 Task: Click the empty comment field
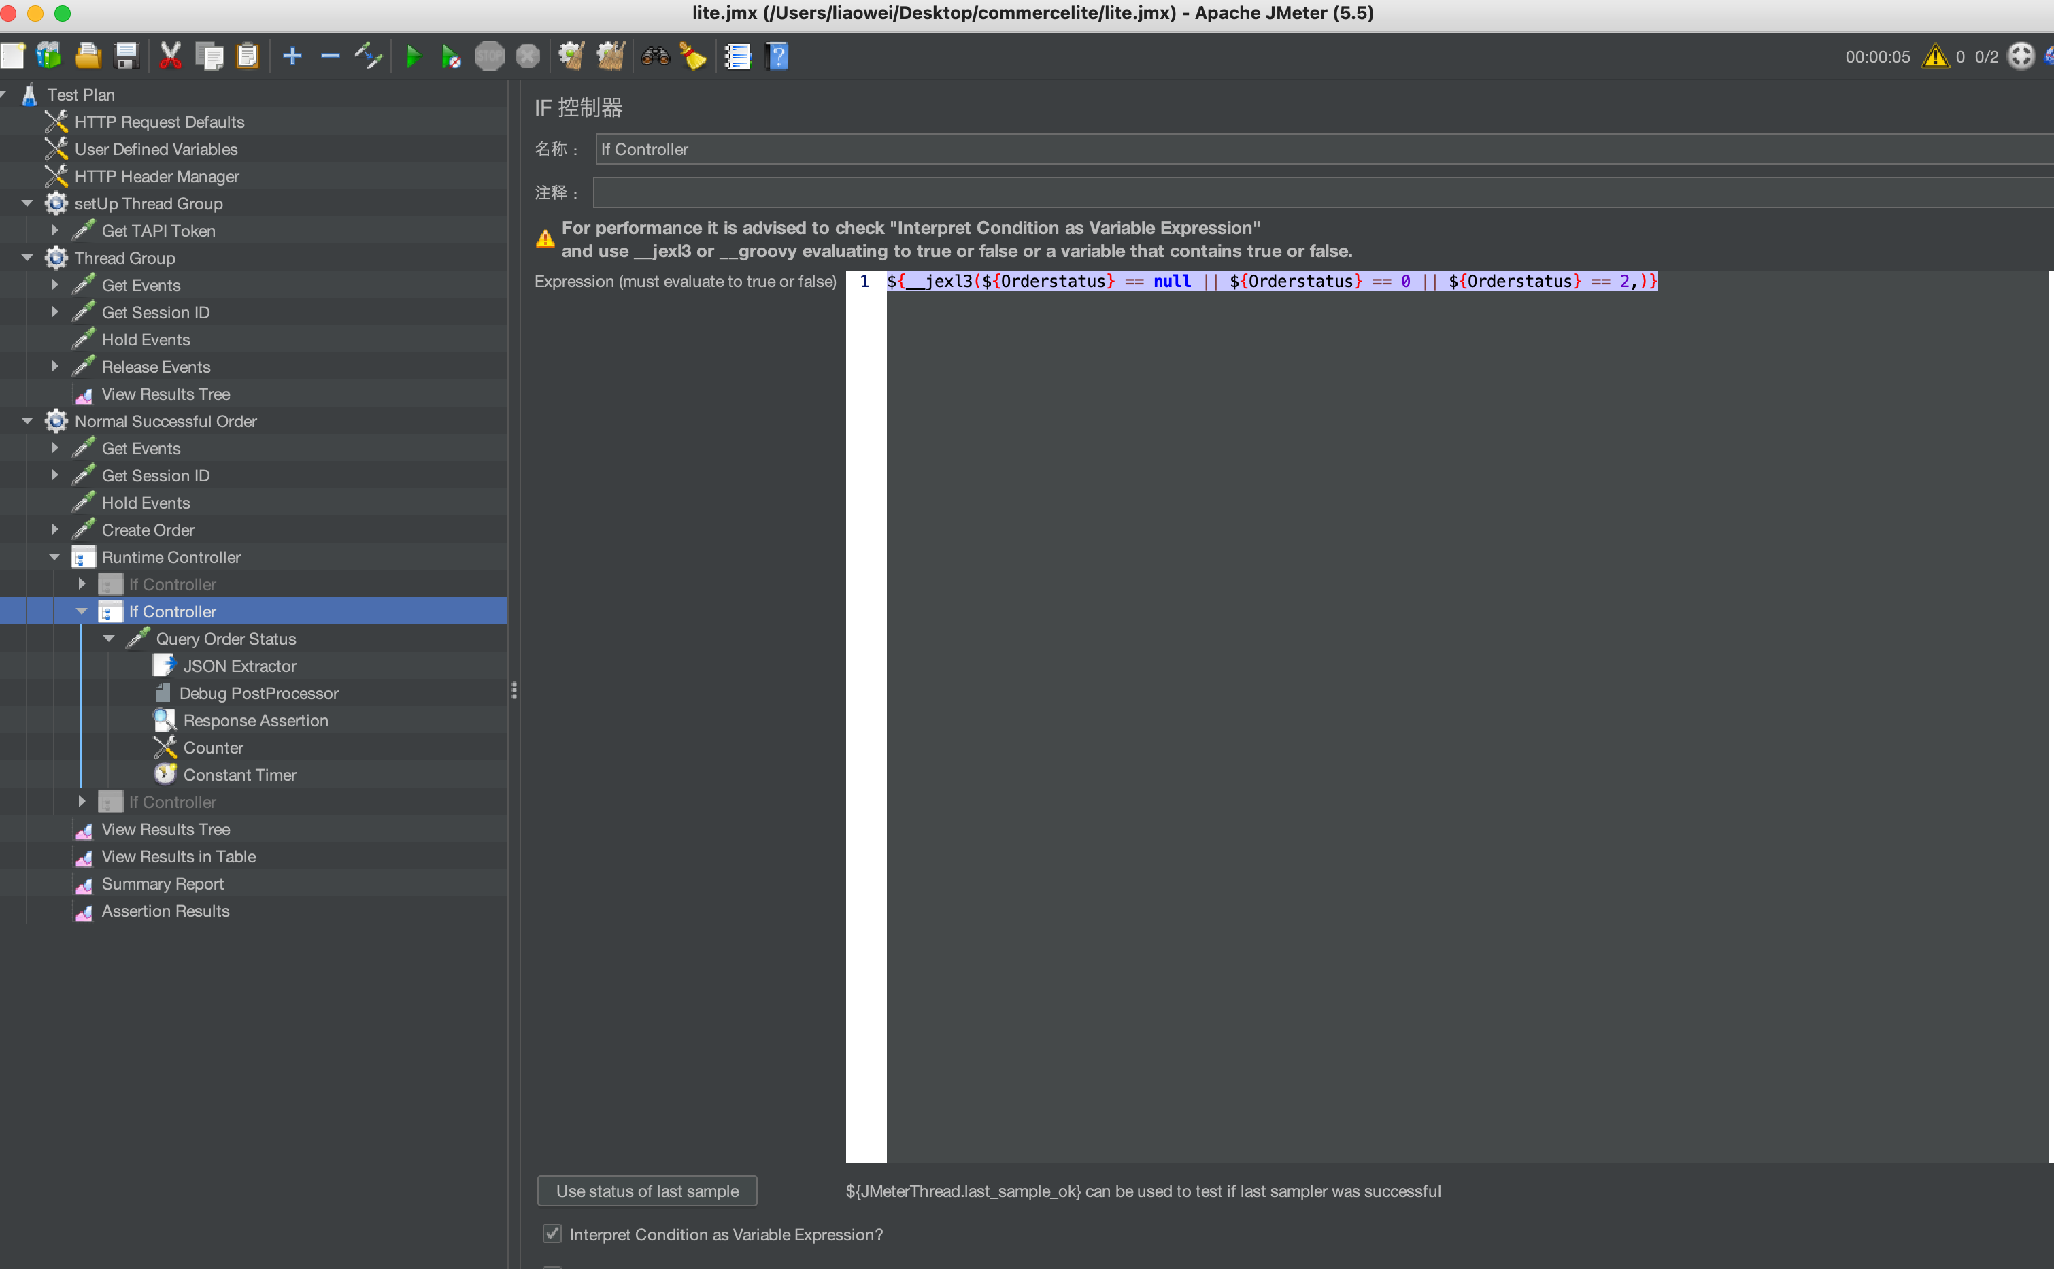(1324, 193)
